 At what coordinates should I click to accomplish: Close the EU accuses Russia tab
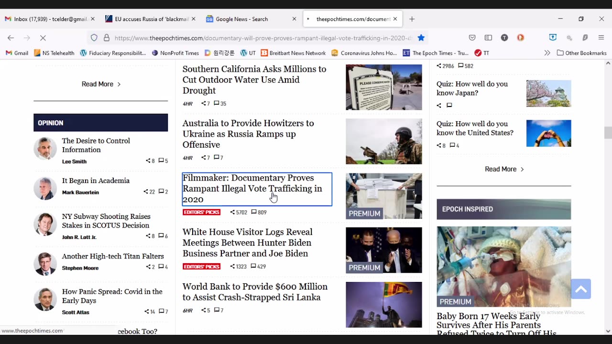pos(193,19)
